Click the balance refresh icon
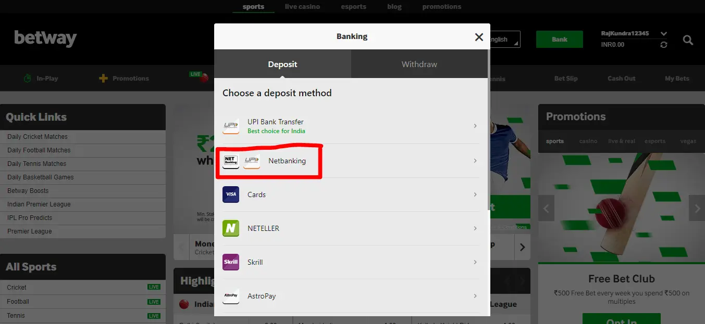This screenshot has height=324, width=705. [663, 45]
